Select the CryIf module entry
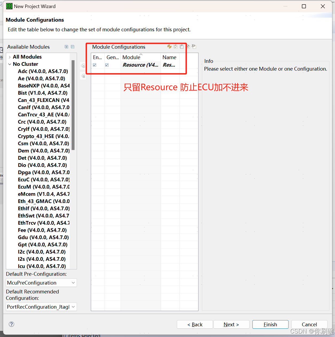The image size is (335, 337). click(x=44, y=129)
